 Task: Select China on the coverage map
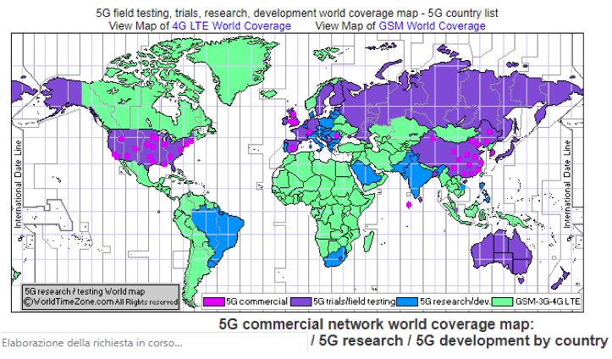click(x=461, y=151)
